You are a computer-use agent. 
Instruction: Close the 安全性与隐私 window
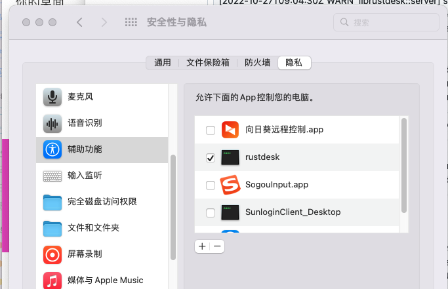[x=26, y=22]
